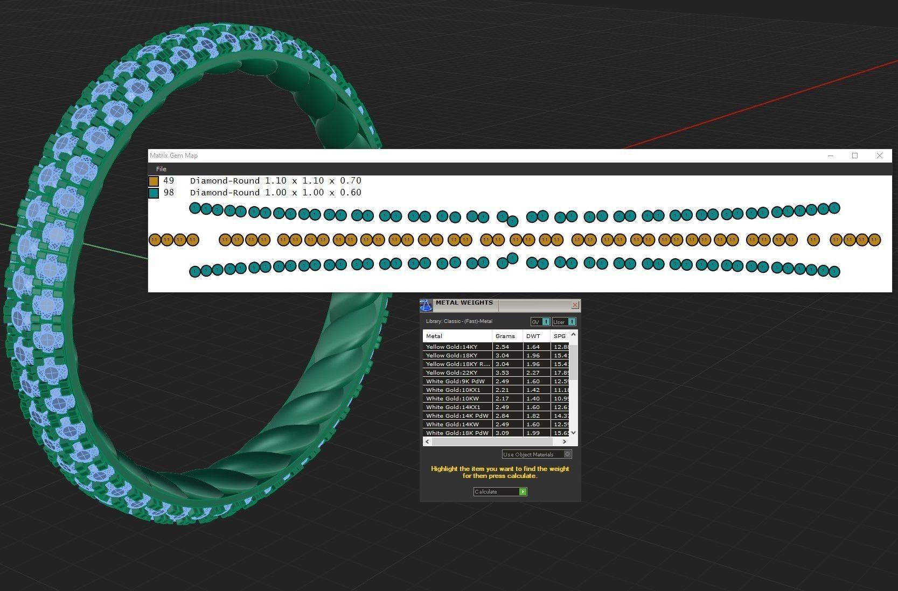
Task: Select 'Diamond-Round 1.10 x 1.10 x 0.70' entry
Action: click(x=276, y=181)
